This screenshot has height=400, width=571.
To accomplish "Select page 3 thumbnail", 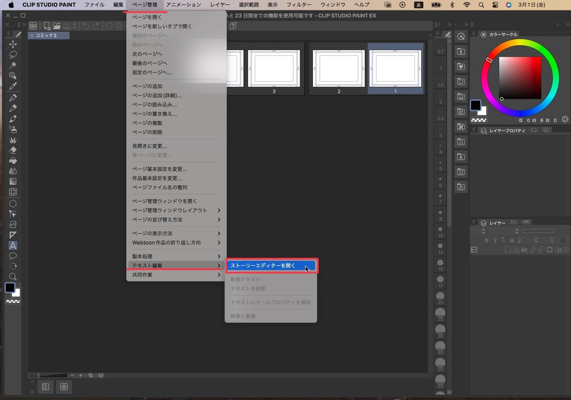I will tap(275, 69).
